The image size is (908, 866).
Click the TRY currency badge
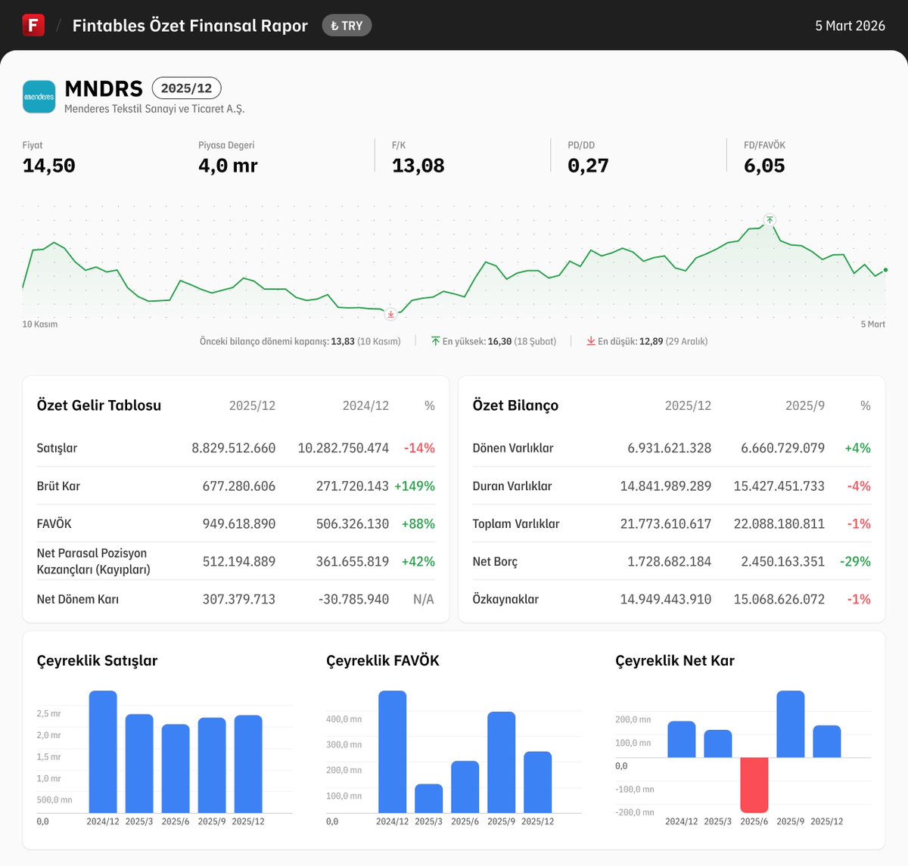tap(347, 26)
